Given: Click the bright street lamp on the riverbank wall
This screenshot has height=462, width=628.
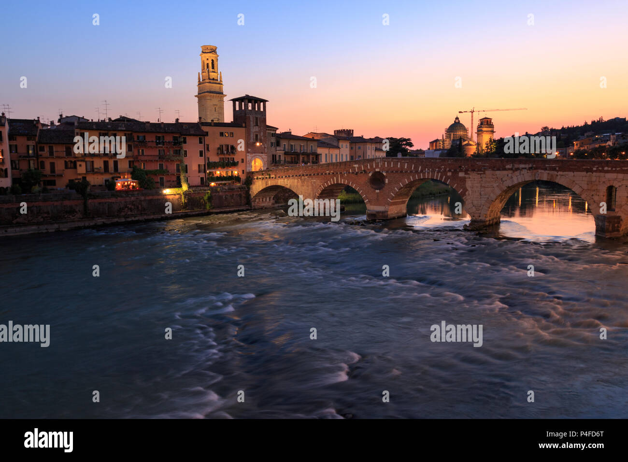Looking at the screenshot, I should (x=166, y=191).
